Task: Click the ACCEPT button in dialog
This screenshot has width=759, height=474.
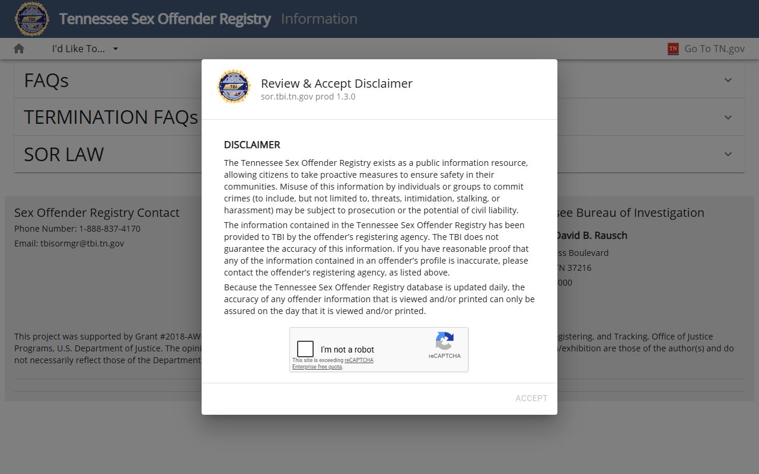Action: click(531, 398)
